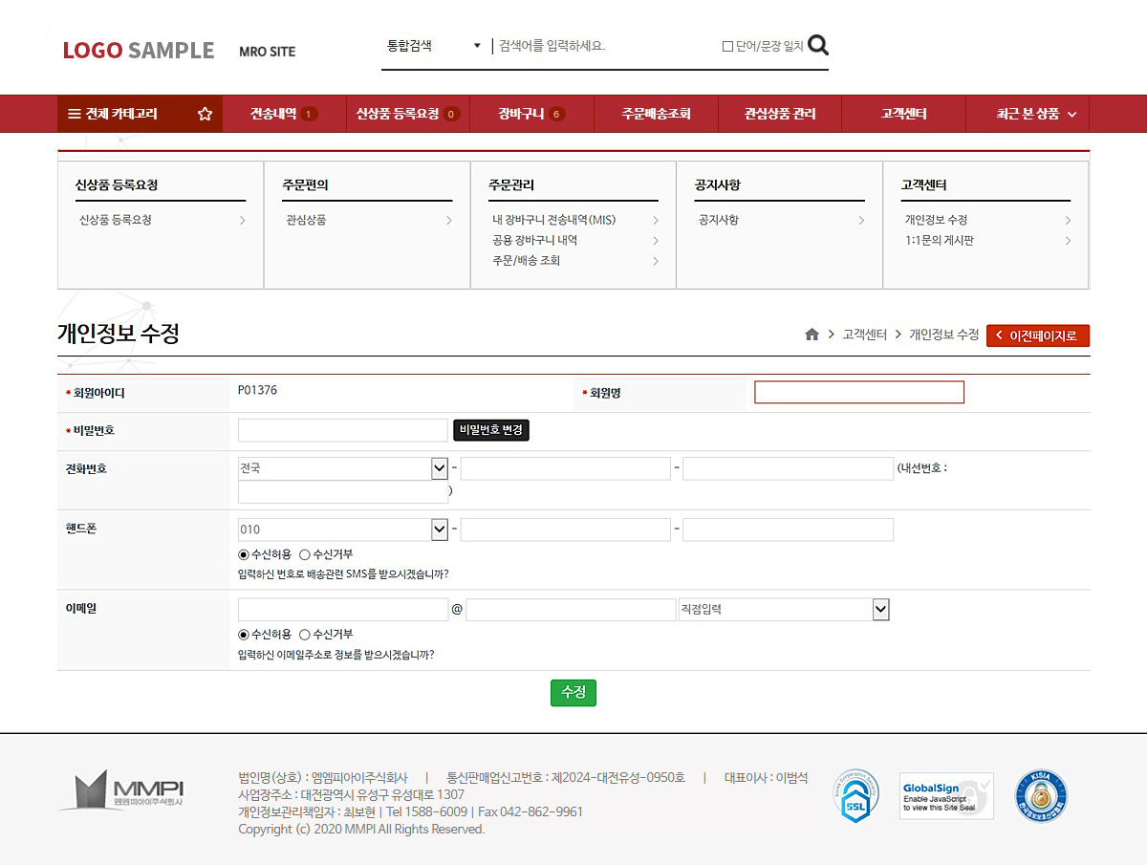Click the GlobalSign site seal
The height and width of the screenshot is (865, 1147).
click(945, 796)
